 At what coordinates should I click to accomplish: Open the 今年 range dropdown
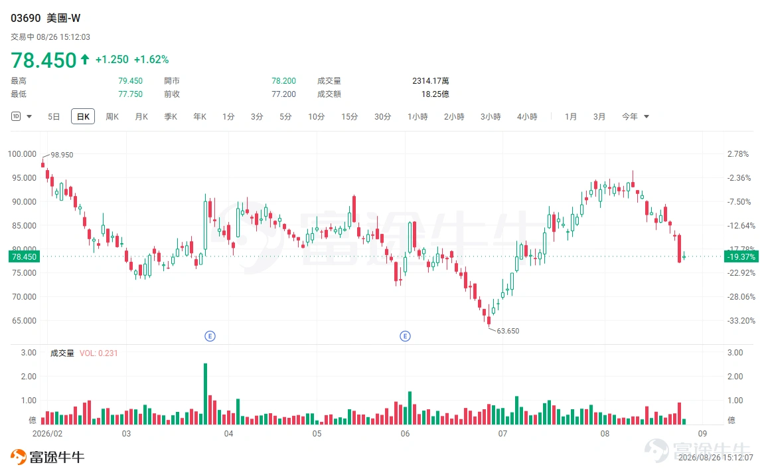635,116
